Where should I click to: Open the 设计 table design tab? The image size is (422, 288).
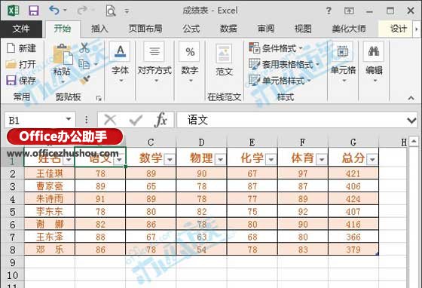click(x=399, y=29)
